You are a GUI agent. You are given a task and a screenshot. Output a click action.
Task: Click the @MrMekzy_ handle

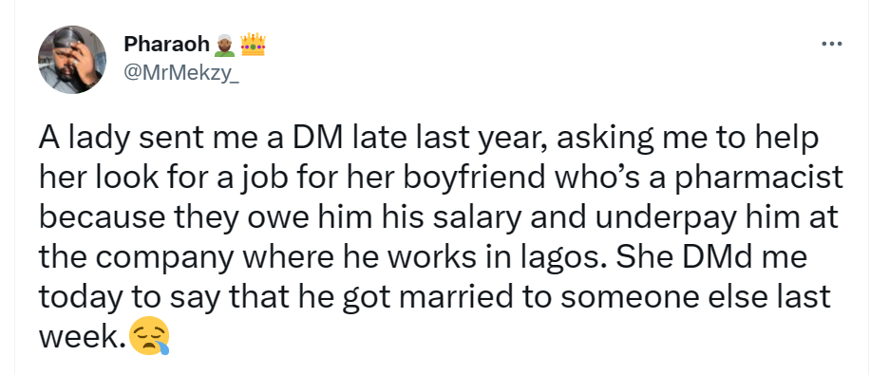(x=181, y=73)
